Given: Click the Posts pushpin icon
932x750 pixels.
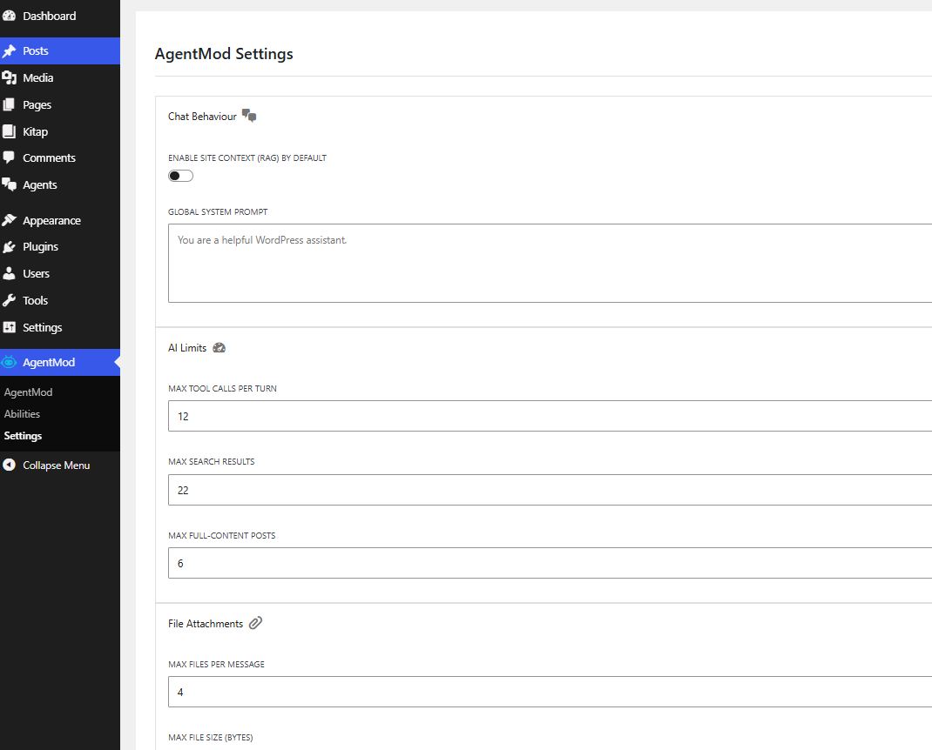Looking at the screenshot, I should point(9,51).
